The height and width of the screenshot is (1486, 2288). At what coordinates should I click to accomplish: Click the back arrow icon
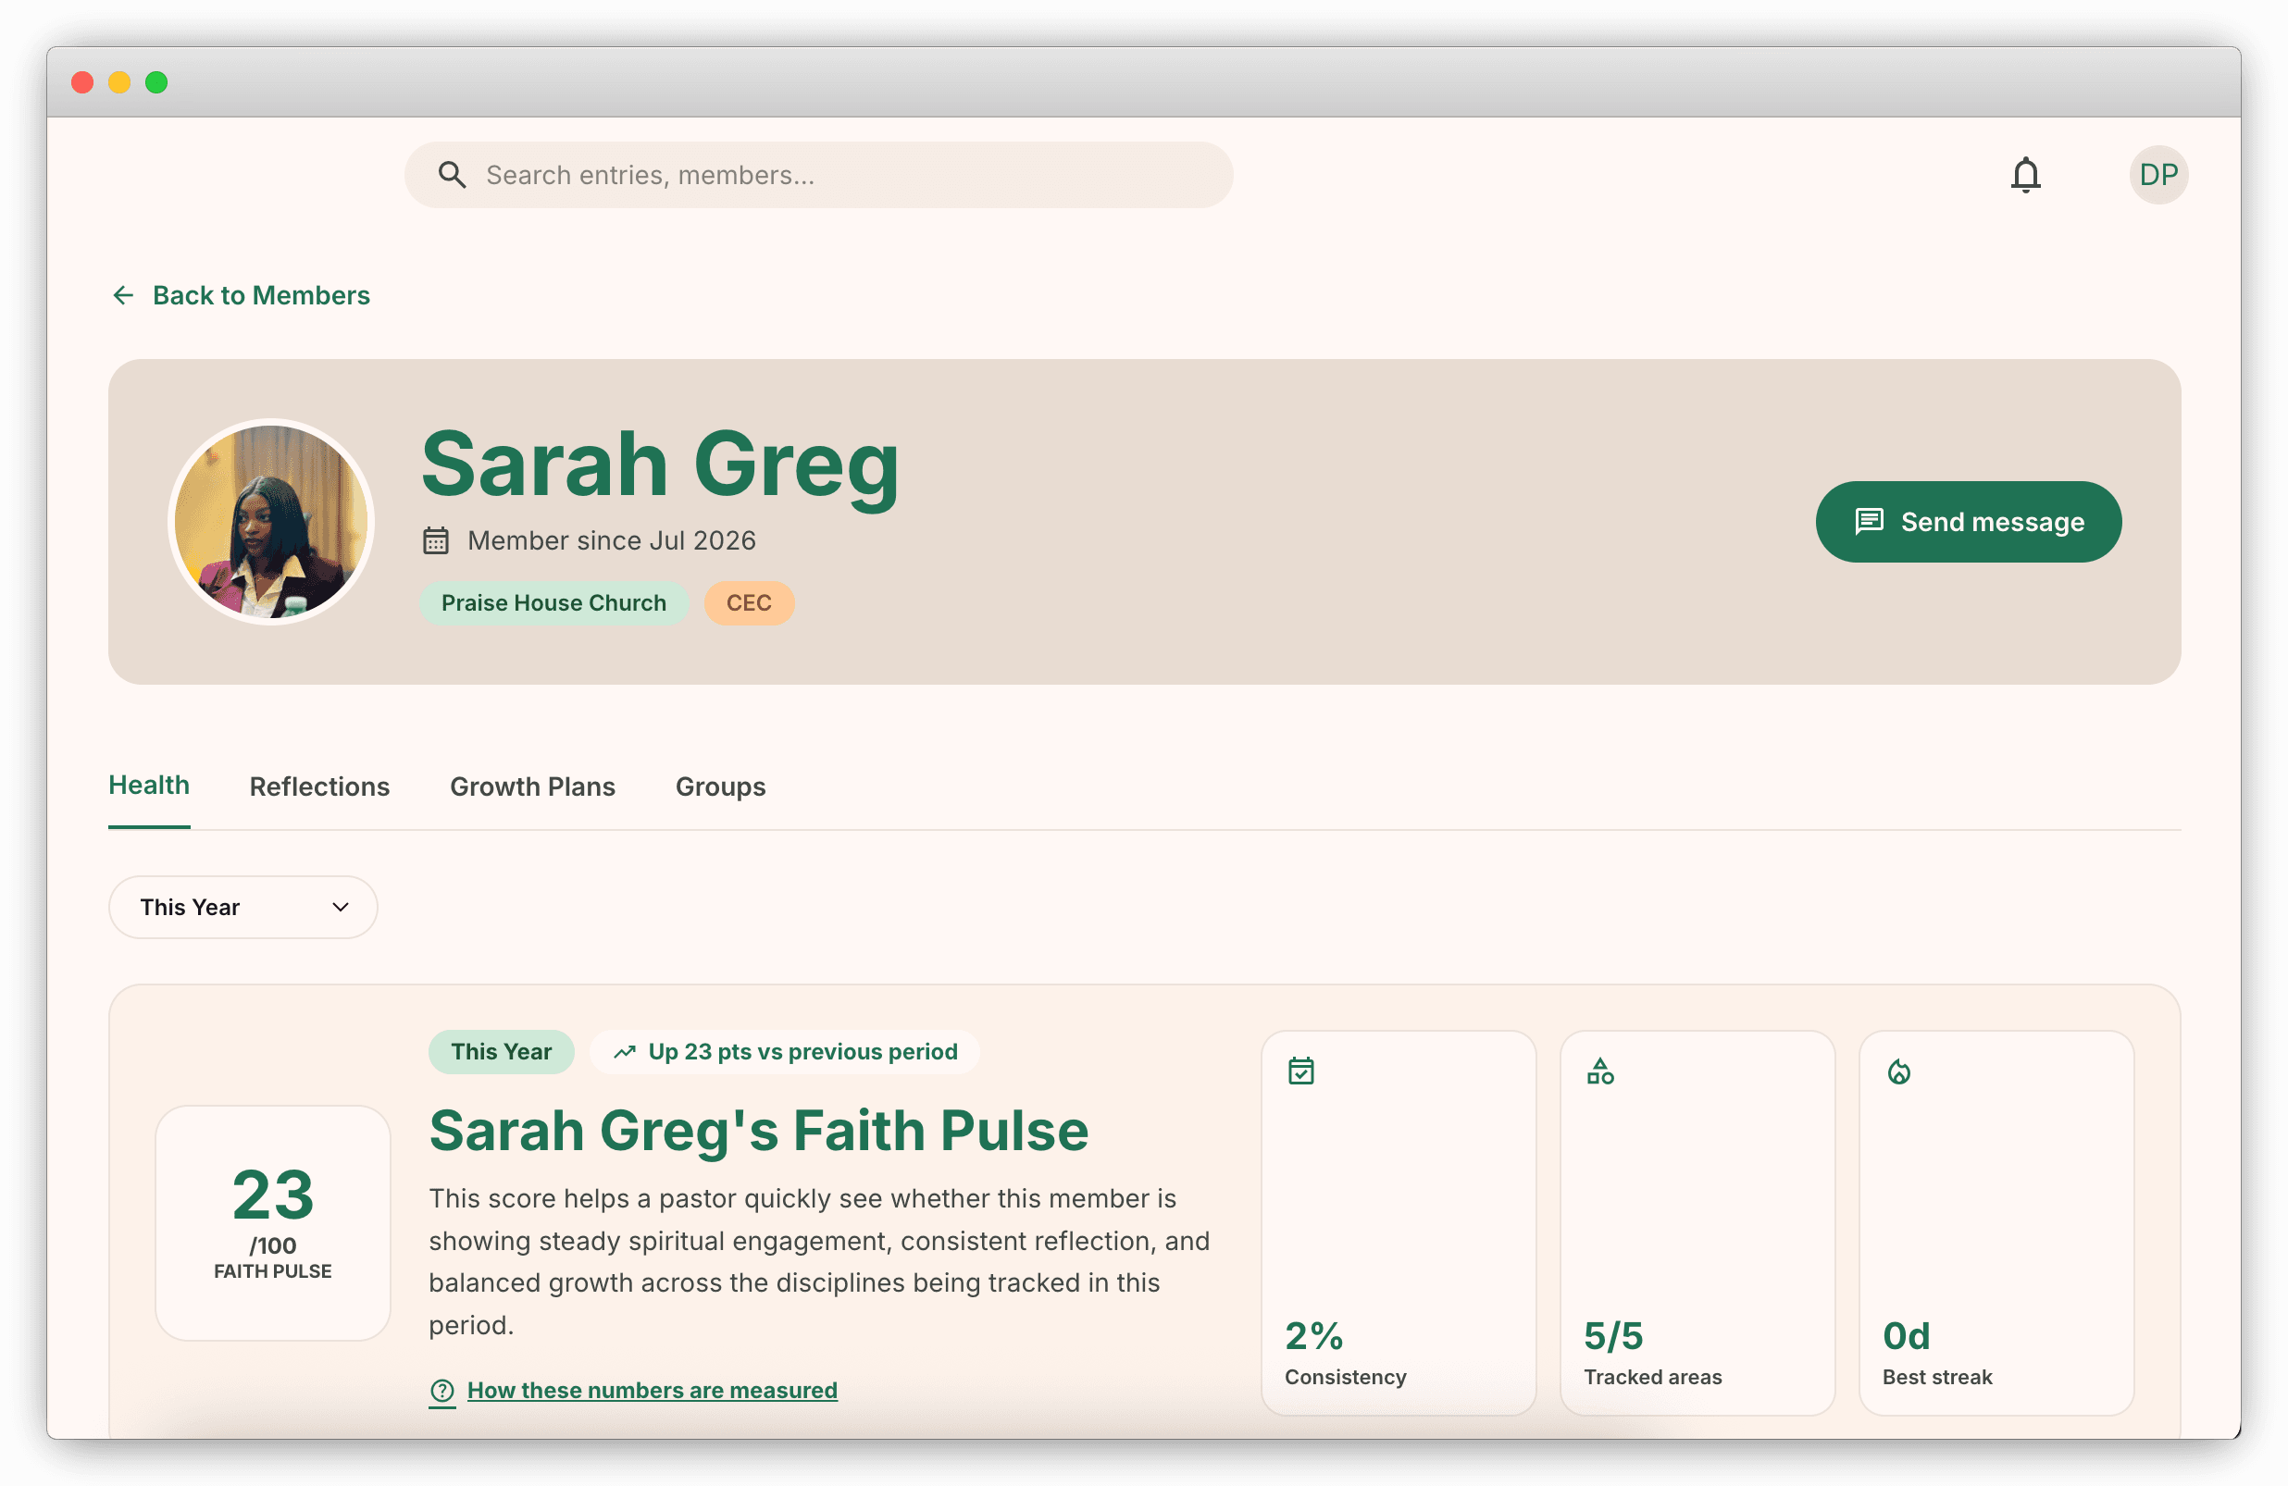123,295
